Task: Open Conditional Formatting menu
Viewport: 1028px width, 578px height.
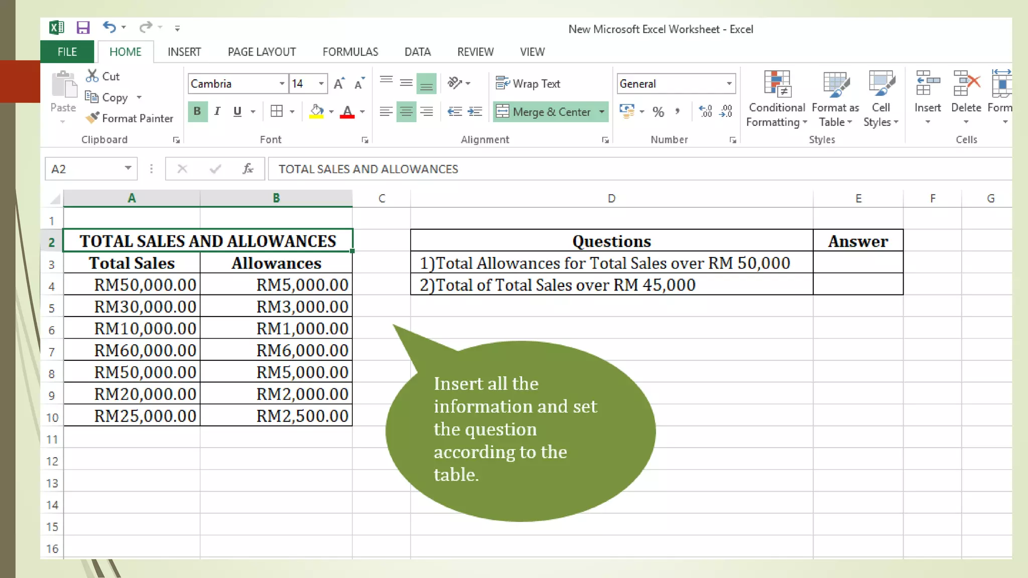Action: 777,98
